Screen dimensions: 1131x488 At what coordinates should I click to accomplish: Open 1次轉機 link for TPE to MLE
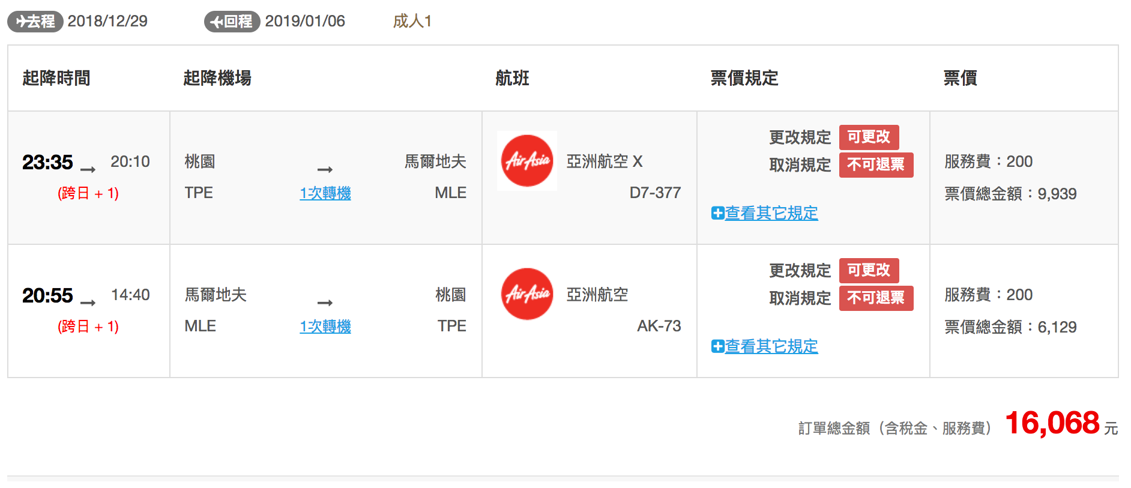pyautogui.click(x=325, y=193)
